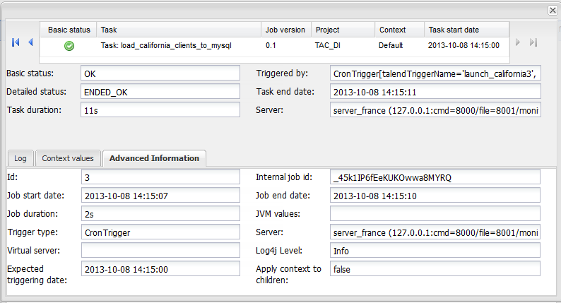
Task: Go to the next execution record
Action: [518, 43]
